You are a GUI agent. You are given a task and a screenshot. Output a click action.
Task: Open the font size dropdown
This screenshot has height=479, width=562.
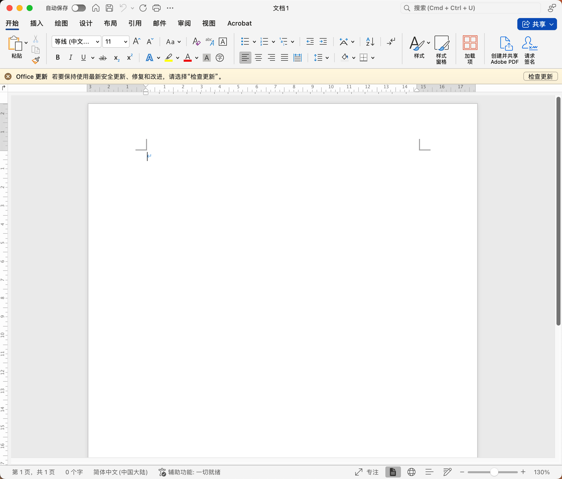coord(125,42)
